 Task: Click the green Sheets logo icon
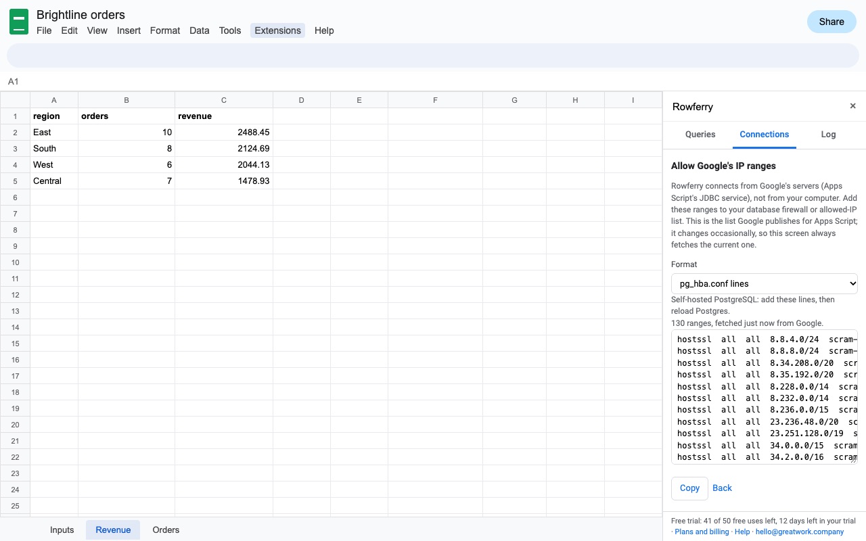coord(19,22)
